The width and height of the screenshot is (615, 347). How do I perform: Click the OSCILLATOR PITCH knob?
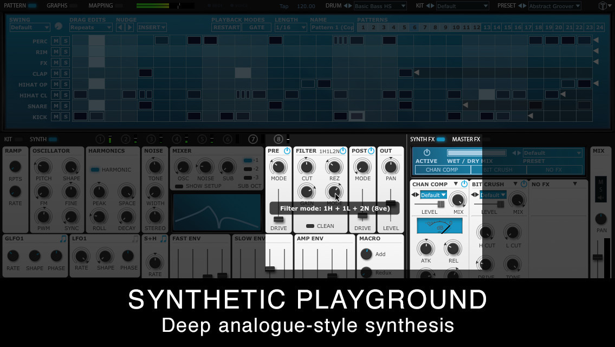[43, 167]
